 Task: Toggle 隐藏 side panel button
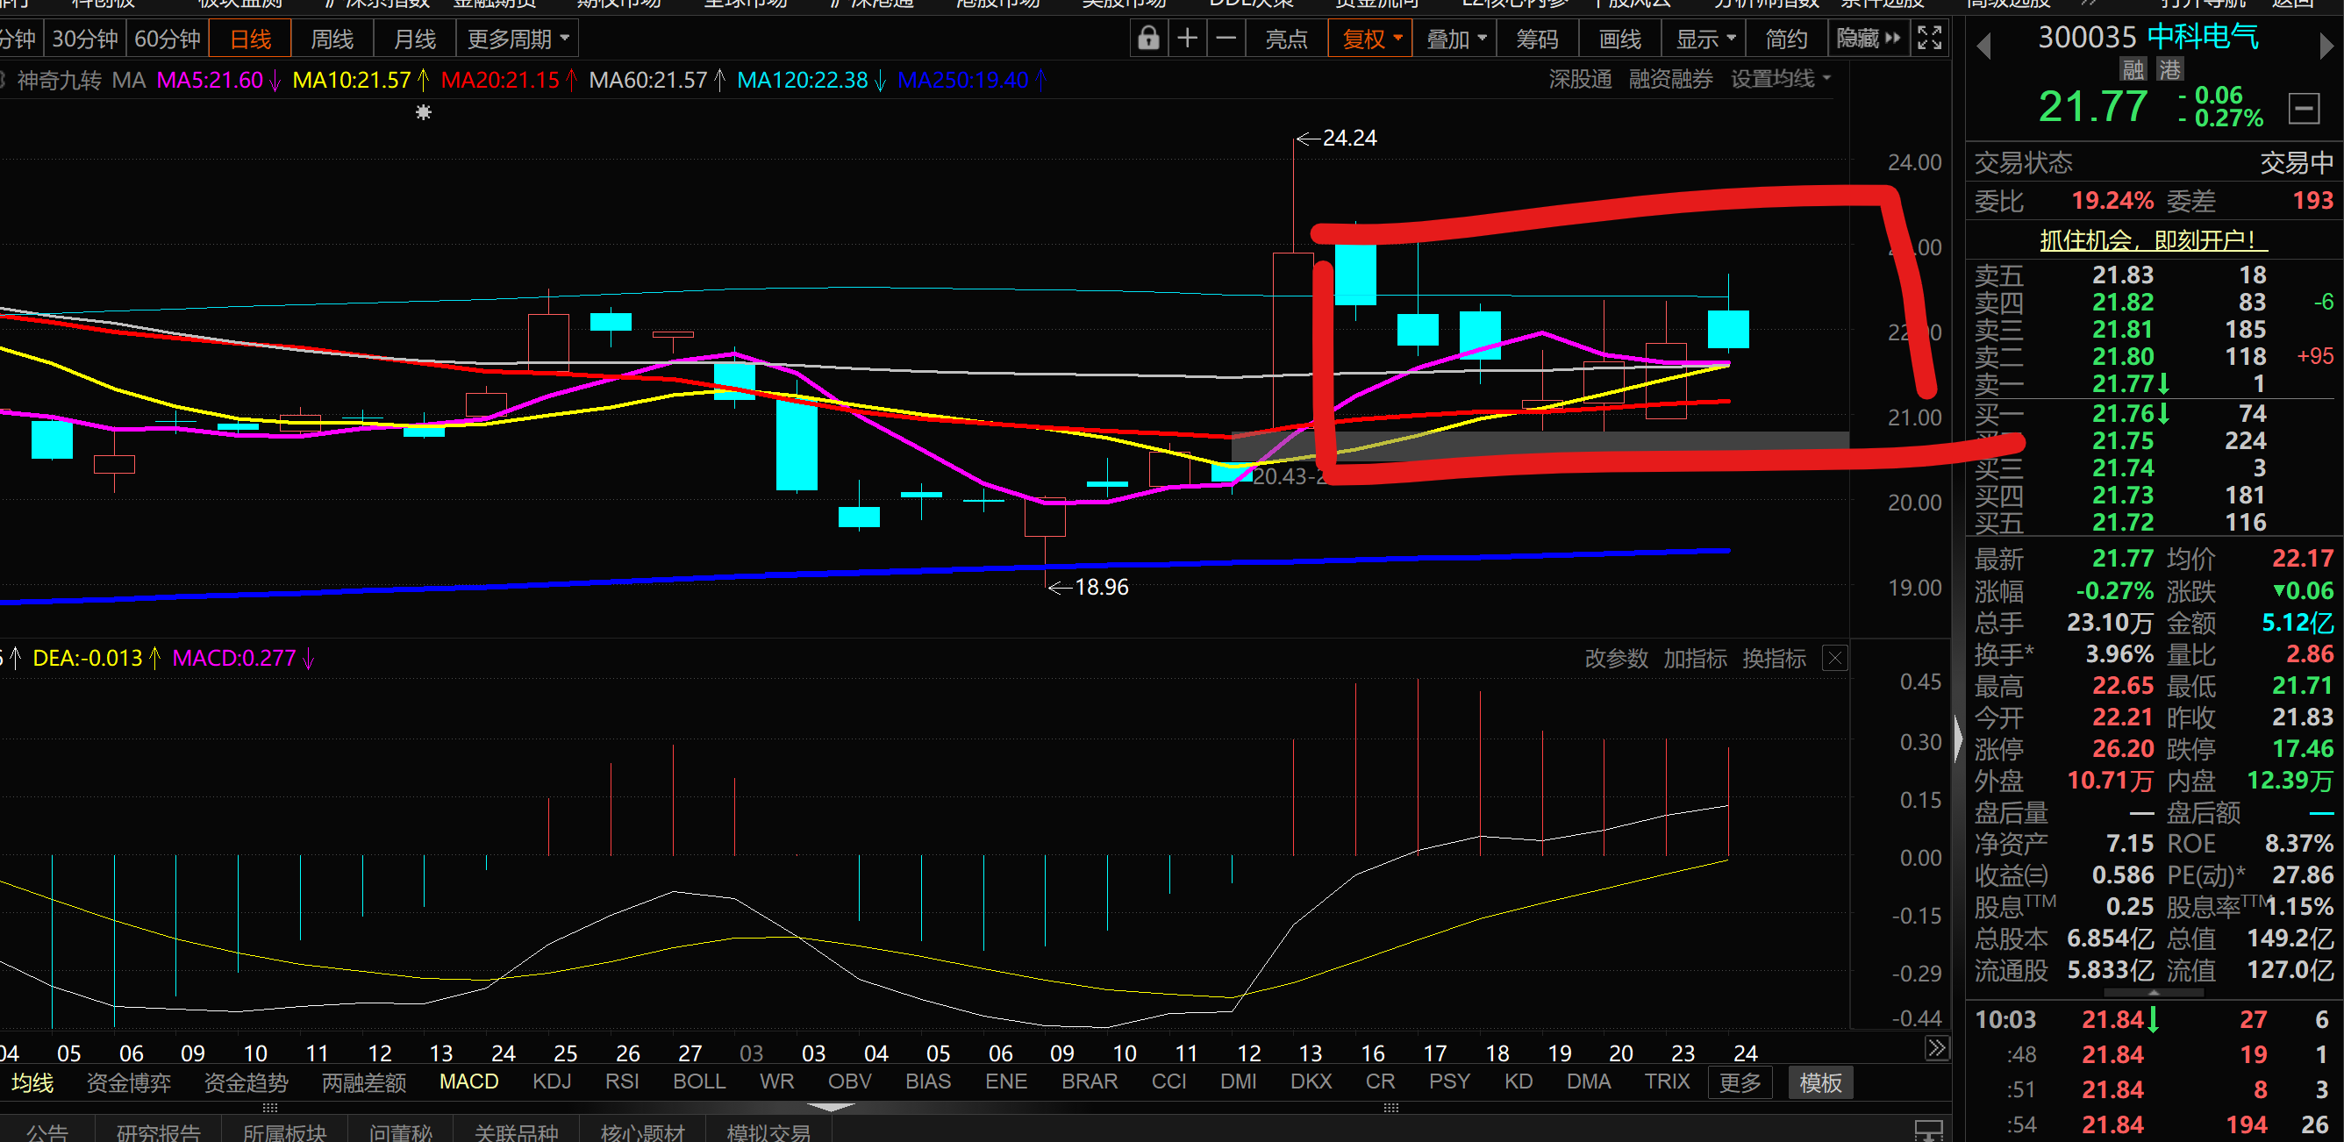(1869, 39)
